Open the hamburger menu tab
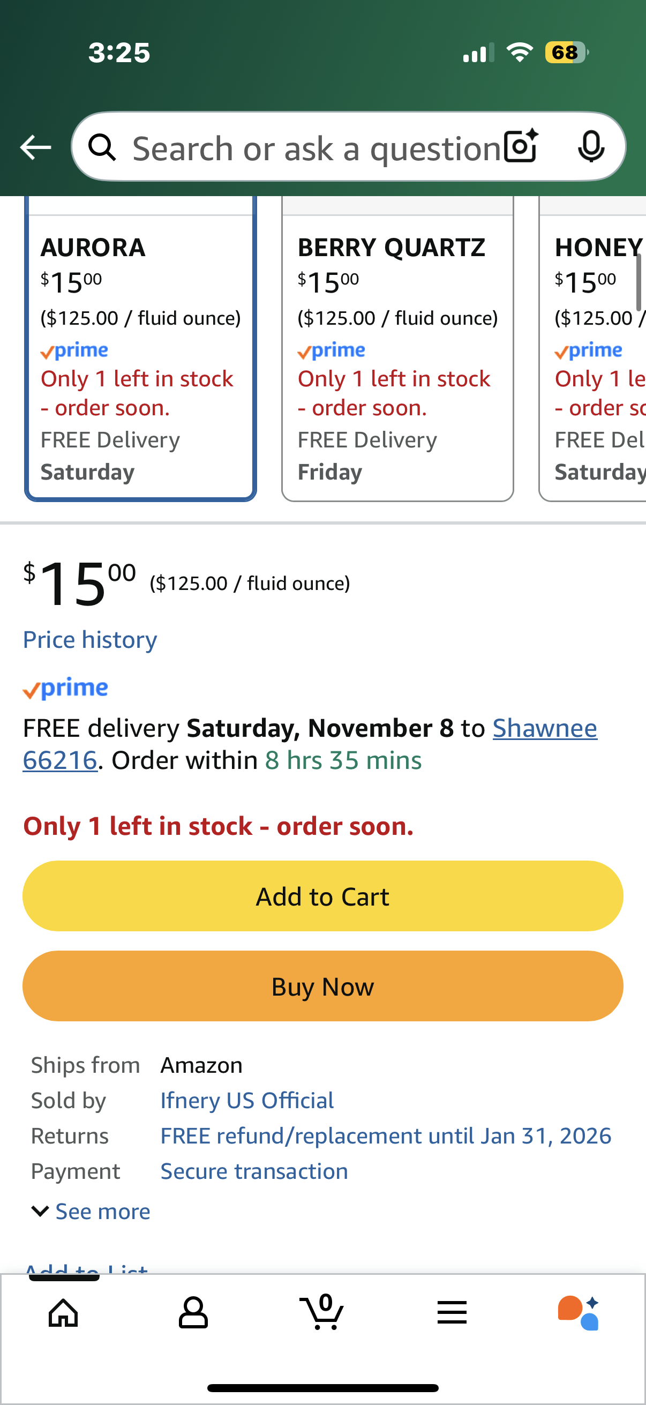The image size is (646, 1405). [x=452, y=1312]
